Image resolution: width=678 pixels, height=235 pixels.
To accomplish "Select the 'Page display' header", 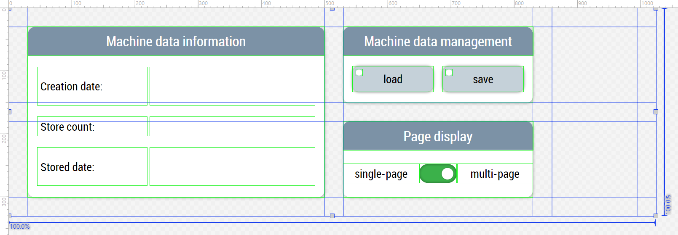I will pyautogui.click(x=438, y=136).
